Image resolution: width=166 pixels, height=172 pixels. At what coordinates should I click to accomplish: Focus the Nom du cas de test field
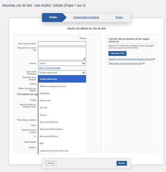(62, 44)
